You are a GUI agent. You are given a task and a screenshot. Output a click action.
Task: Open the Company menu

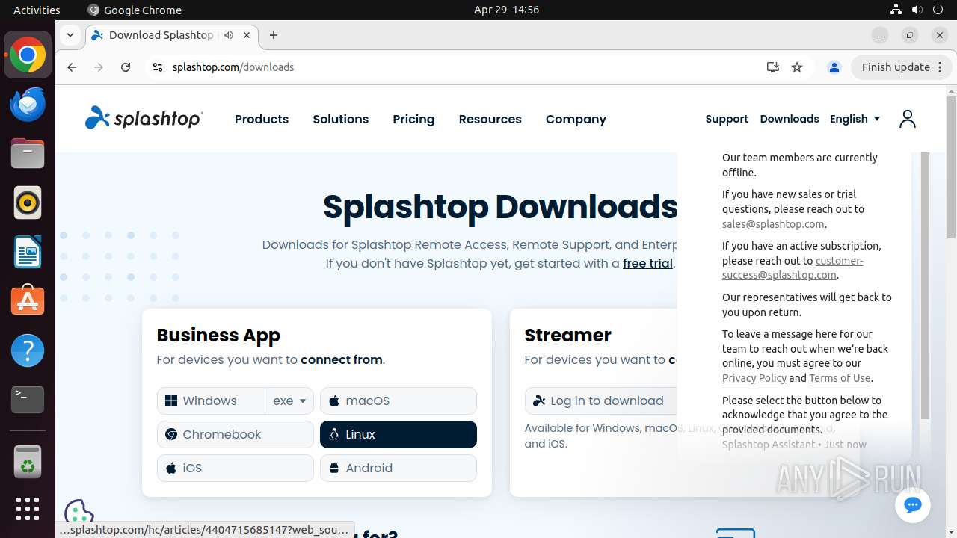pos(576,119)
